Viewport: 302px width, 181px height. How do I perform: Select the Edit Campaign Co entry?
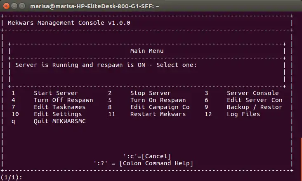(x=160, y=107)
